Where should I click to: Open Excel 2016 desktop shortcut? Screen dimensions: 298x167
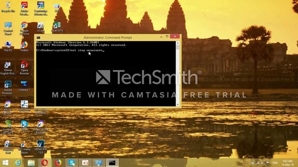57,27
